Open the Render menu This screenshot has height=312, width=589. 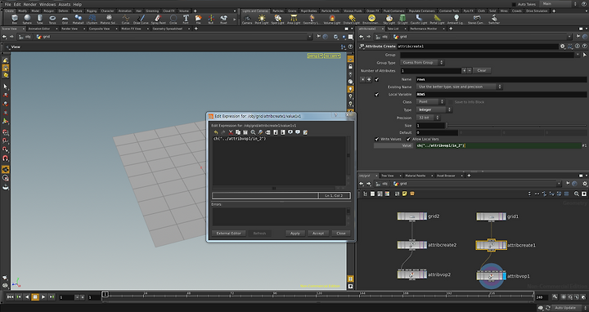pyautogui.click(x=30, y=5)
